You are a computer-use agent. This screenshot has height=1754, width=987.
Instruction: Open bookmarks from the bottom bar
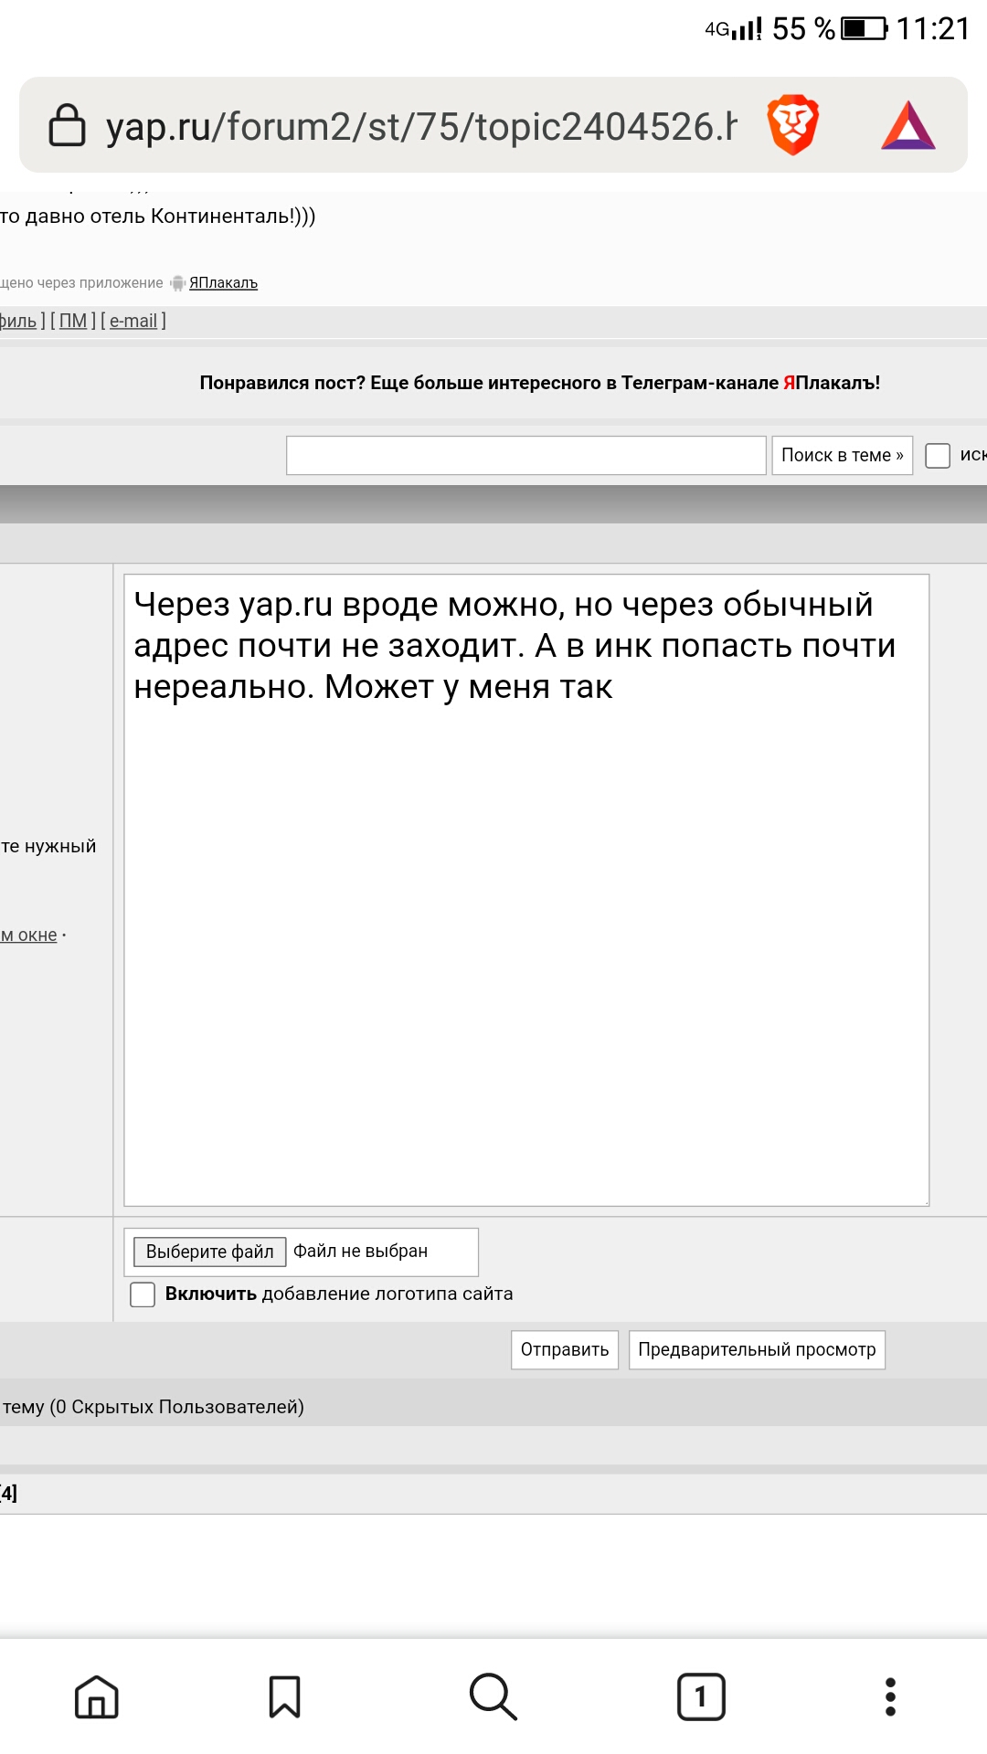(285, 1697)
